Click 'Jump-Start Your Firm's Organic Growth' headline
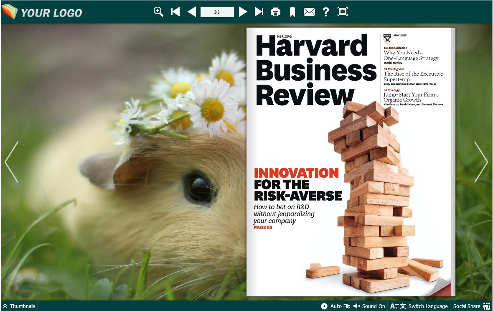This screenshot has height=311, width=493. [x=411, y=97]
